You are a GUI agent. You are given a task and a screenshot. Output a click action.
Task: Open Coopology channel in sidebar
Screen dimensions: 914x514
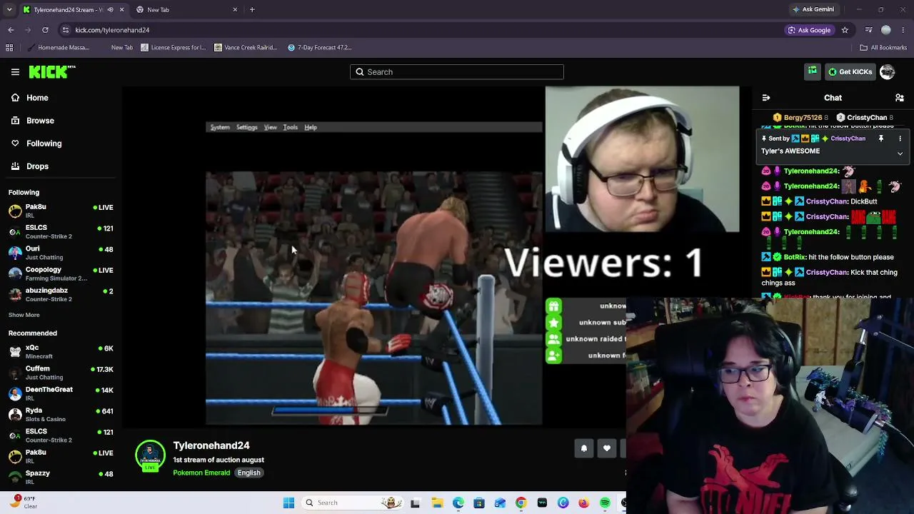[x=61, y=273]
